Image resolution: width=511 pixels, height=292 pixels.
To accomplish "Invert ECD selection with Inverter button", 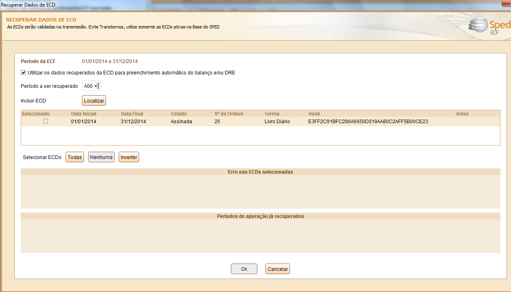I will pos(129,157).
